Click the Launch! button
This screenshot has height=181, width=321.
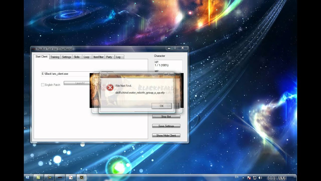click(x=77, y=83)
